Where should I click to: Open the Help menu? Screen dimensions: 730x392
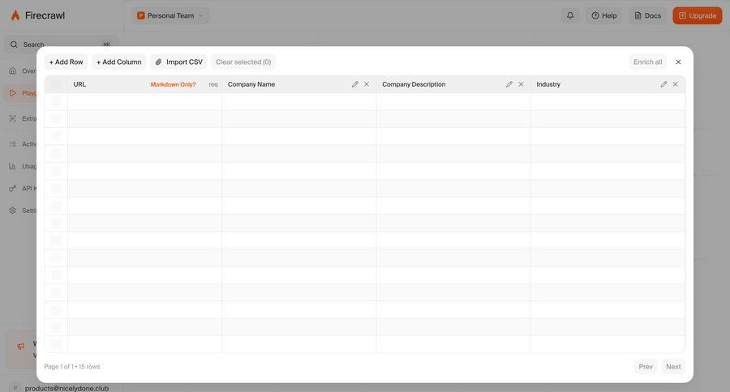(x=604, y=15)
